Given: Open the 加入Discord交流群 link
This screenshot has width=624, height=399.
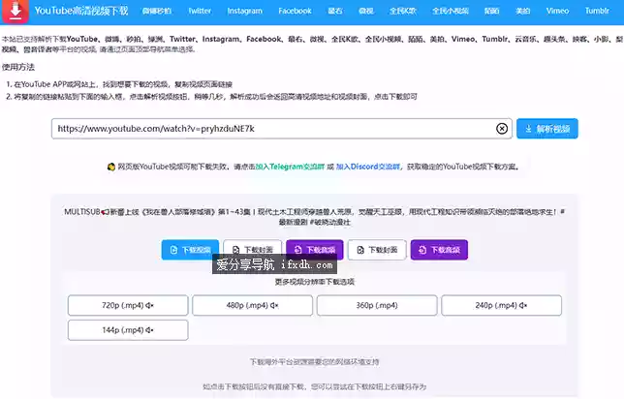Looking at the screenshot, I should coord(368,167).
